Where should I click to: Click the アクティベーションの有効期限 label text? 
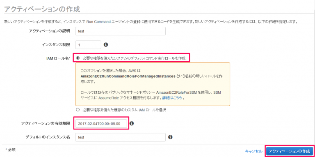click(x=46, y=123)
